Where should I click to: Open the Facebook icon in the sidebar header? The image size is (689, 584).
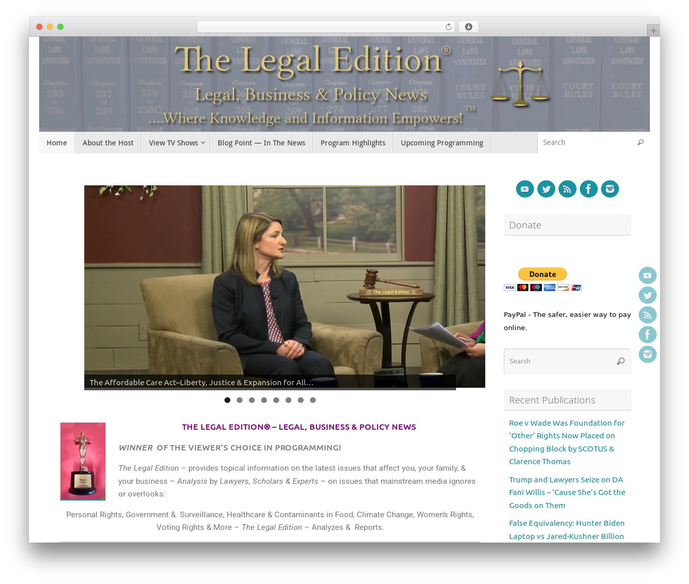pyautogui.click(x=589, y=189)
